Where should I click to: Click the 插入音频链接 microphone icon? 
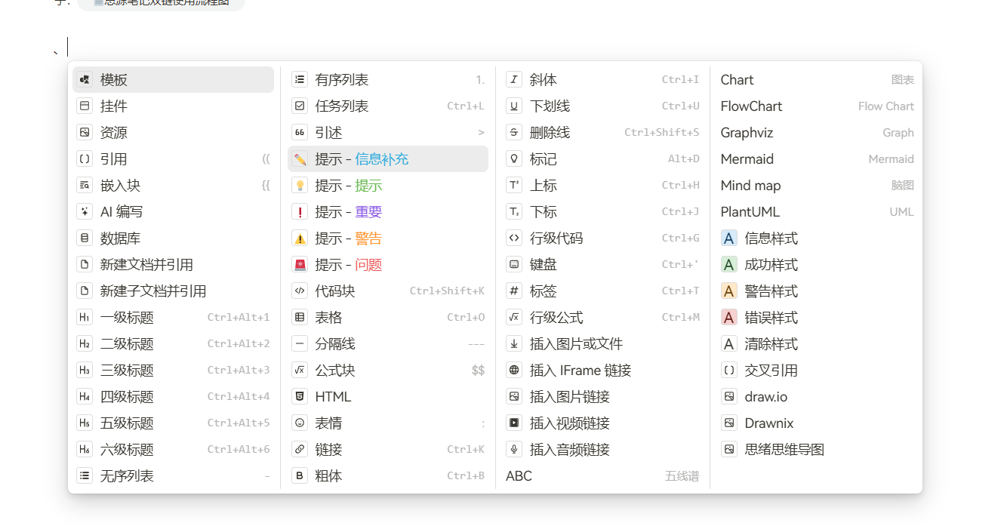click(x=514, y=450)
